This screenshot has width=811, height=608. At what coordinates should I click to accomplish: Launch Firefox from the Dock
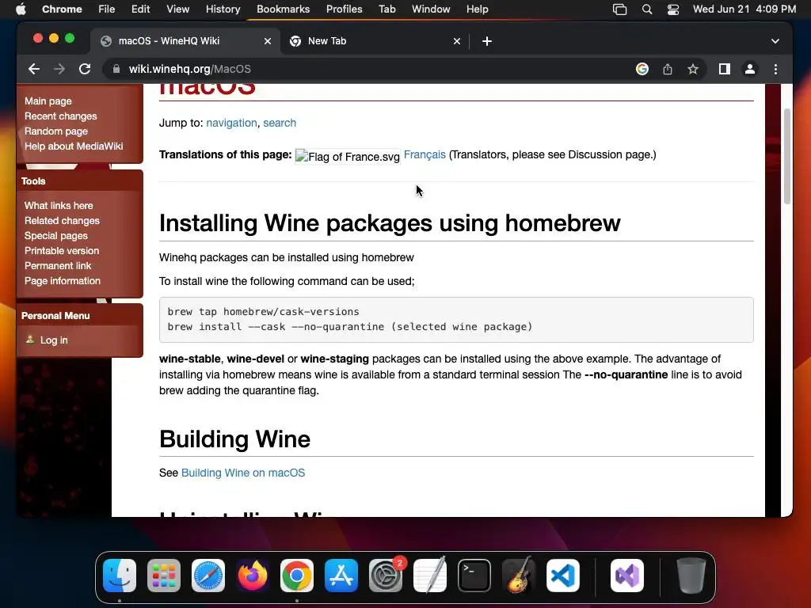253,576
